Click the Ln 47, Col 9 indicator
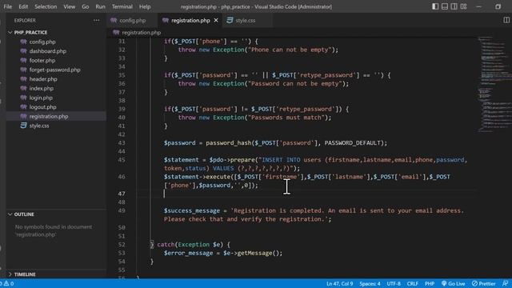This screenshot has height=288, width=512. coord(339,283)
